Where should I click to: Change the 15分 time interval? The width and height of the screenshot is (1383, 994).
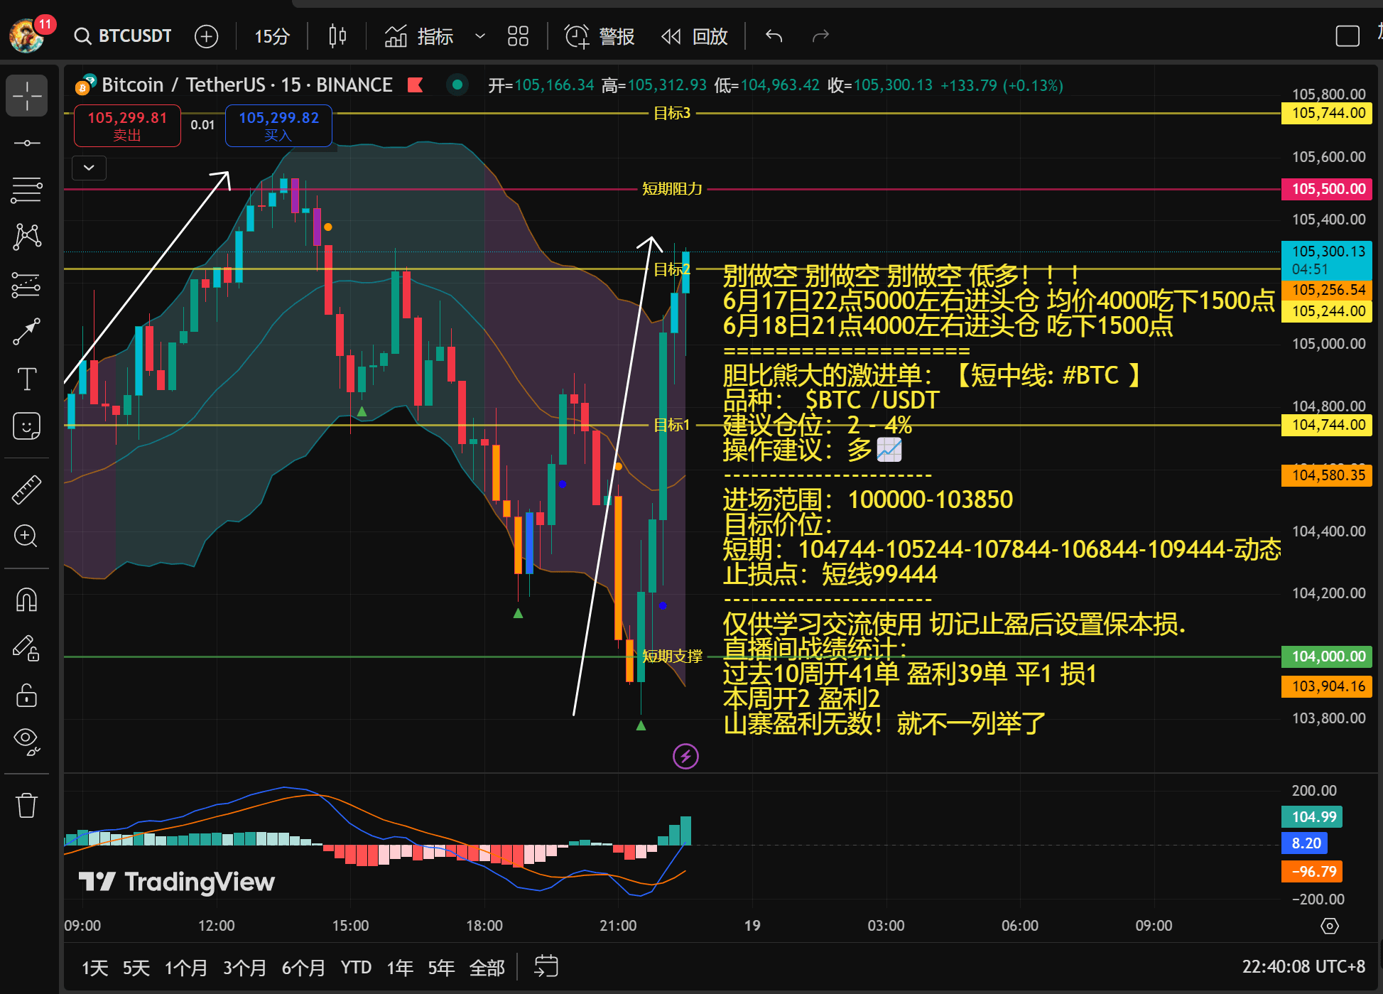(272, 36)
